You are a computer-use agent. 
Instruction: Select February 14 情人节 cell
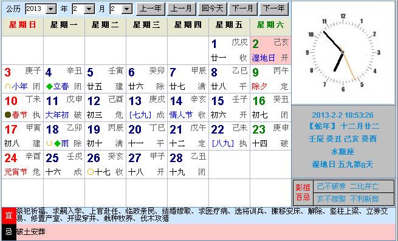click(188, 107)
